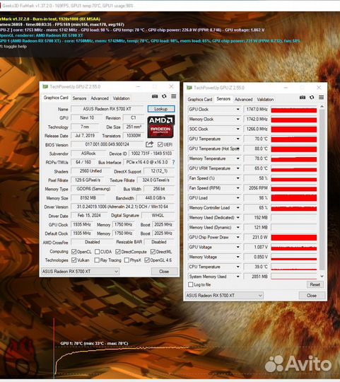Click the GPU-Z app icon in the Graphics Card window's title bar
This screenshot has height=382, width=340.
(45, 86)
